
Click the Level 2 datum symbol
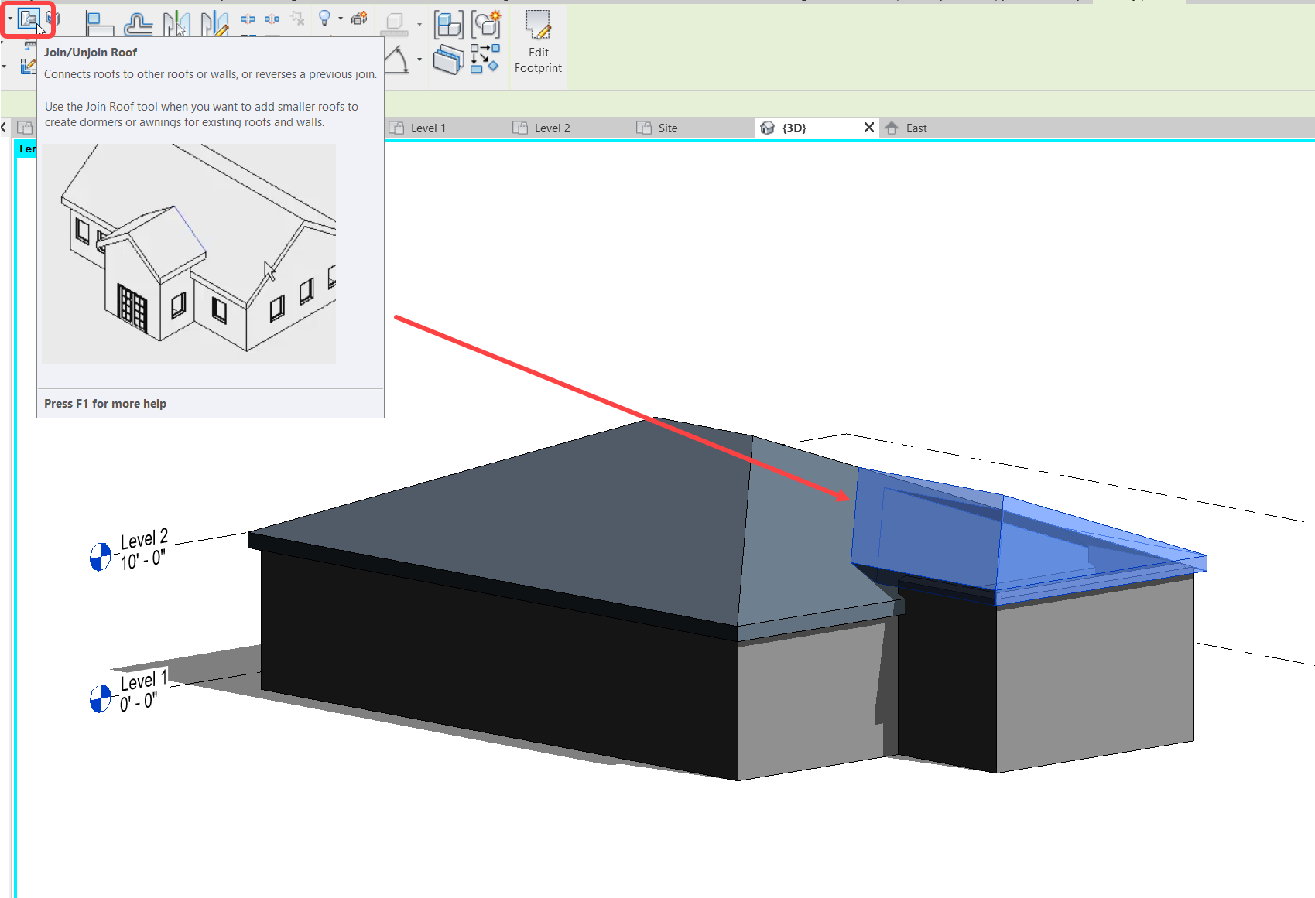pyautogui.click(x=99, y=555)
